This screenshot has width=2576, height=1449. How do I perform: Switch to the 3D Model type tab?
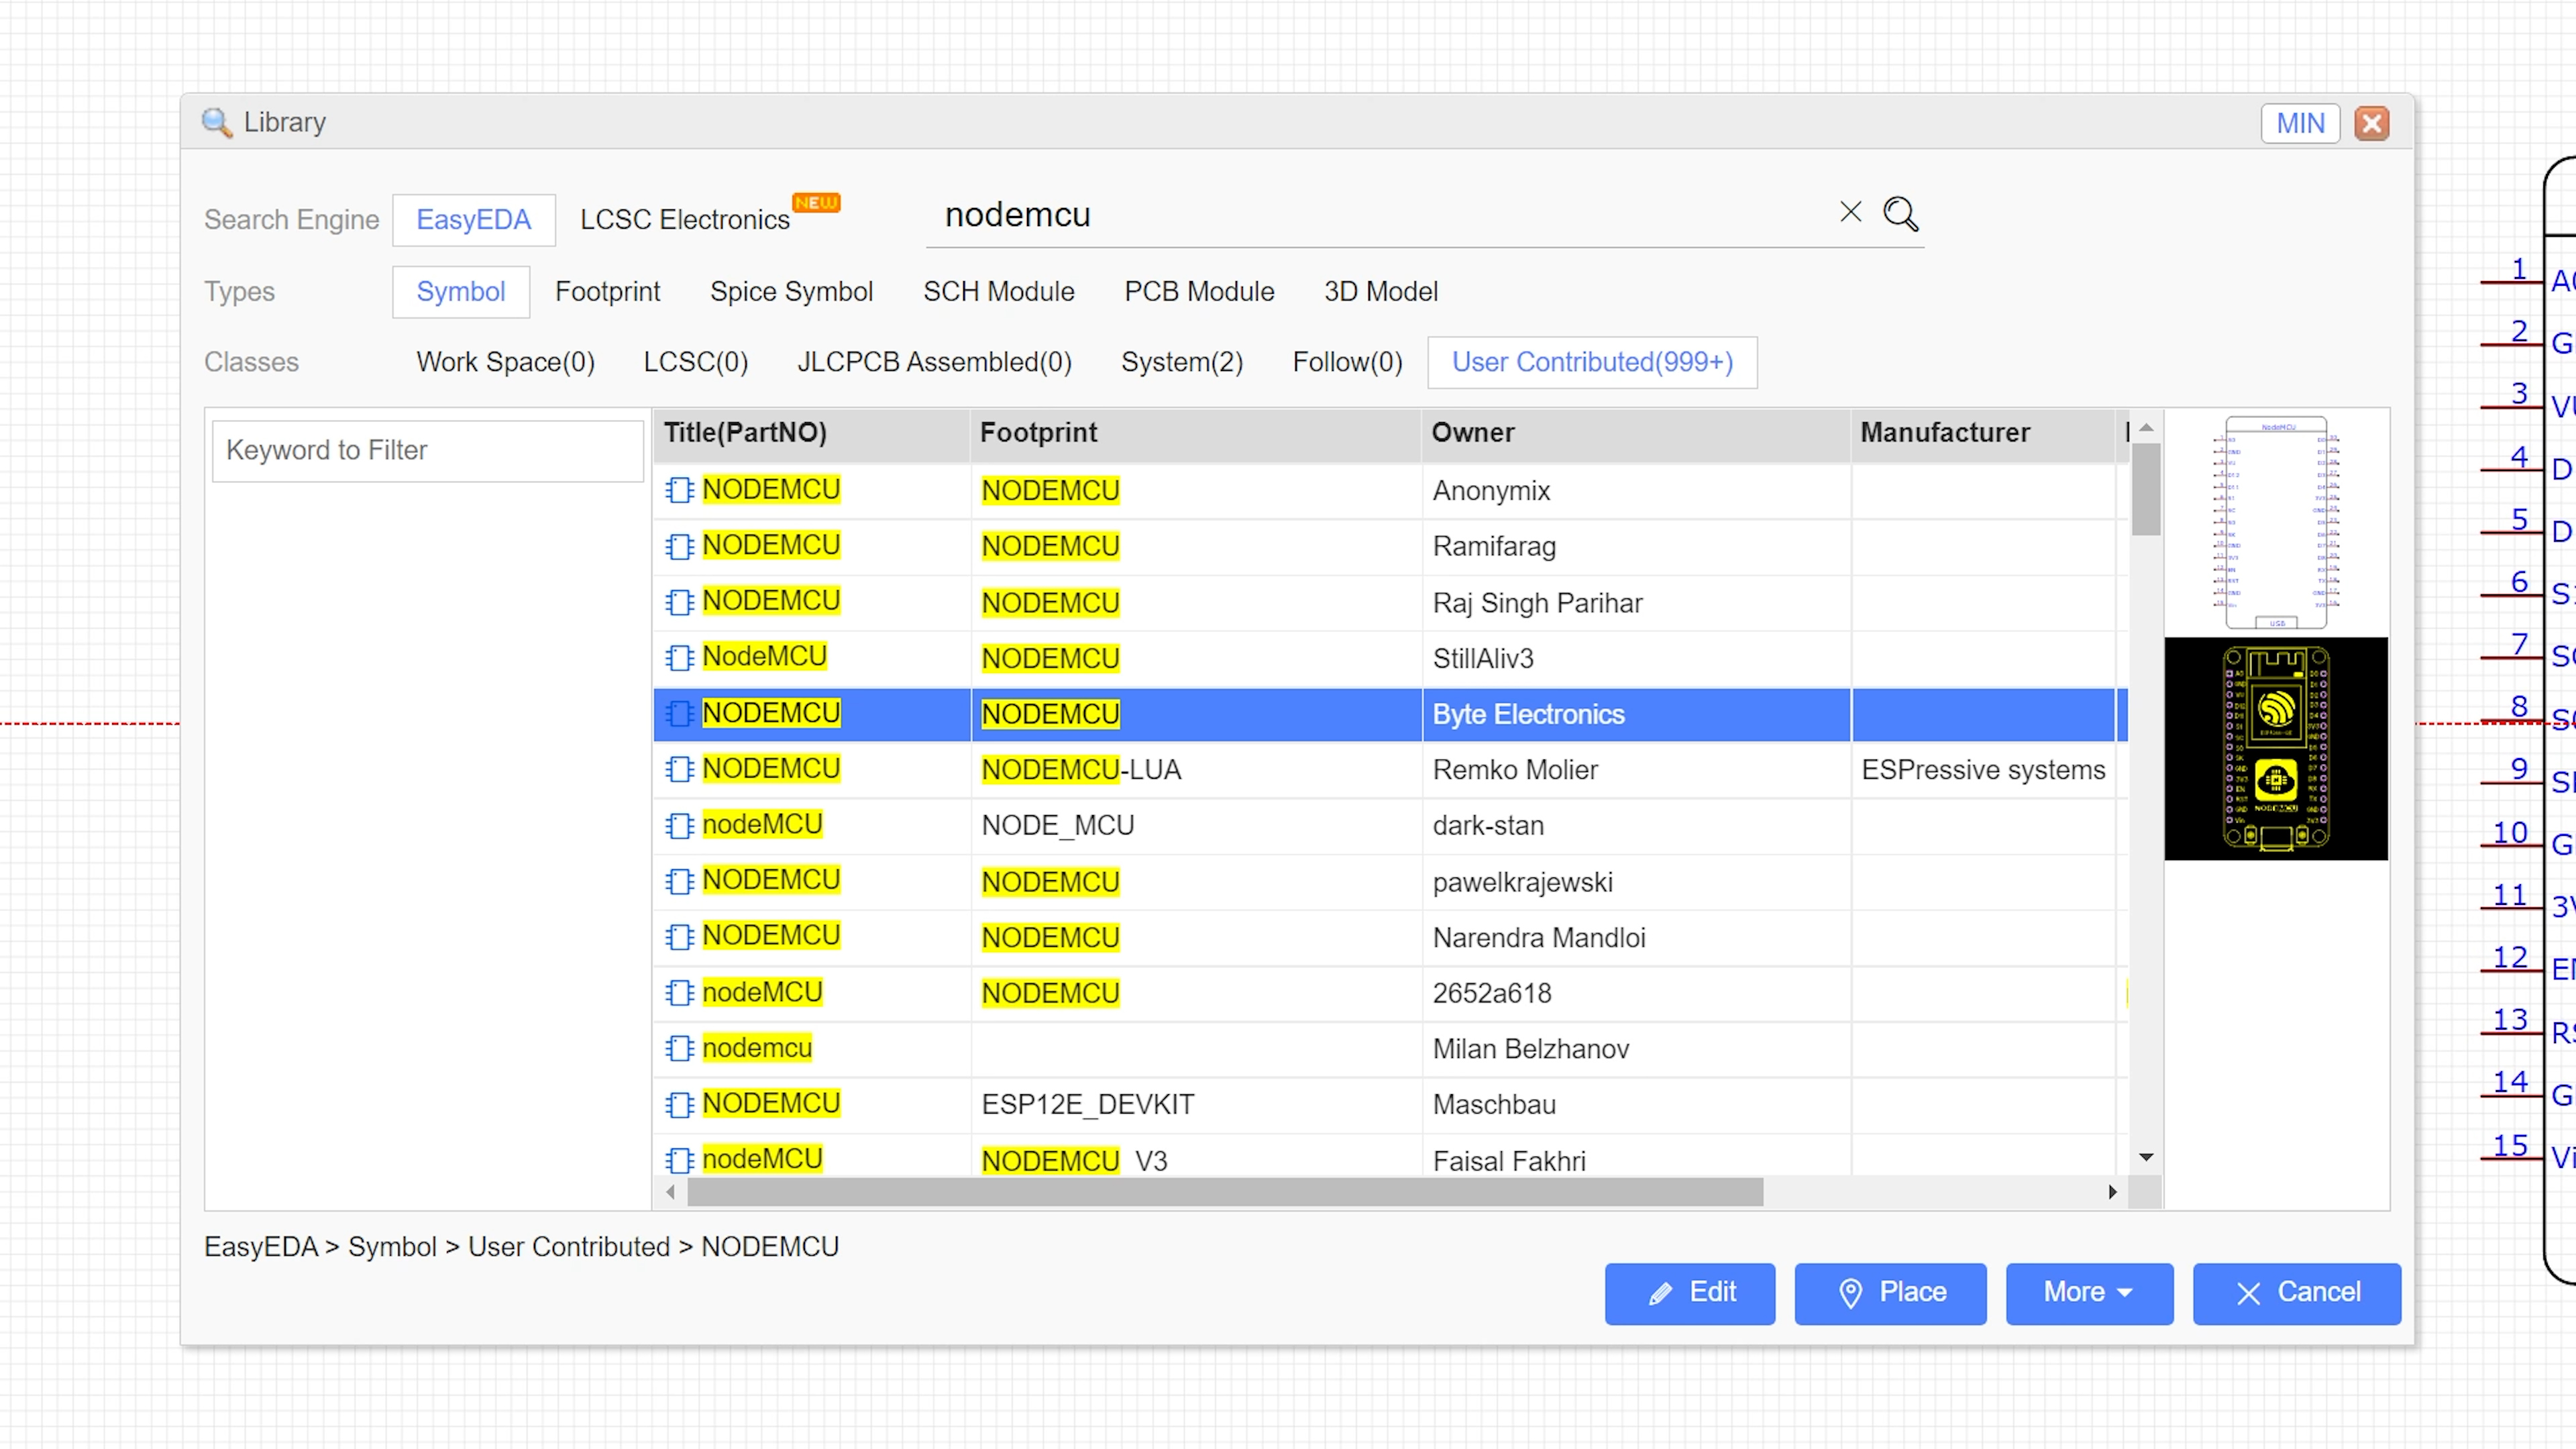tap(1380, 292)
